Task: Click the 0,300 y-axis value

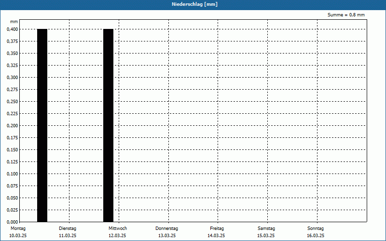Action: pyautogui.click(x=13, y=78)
